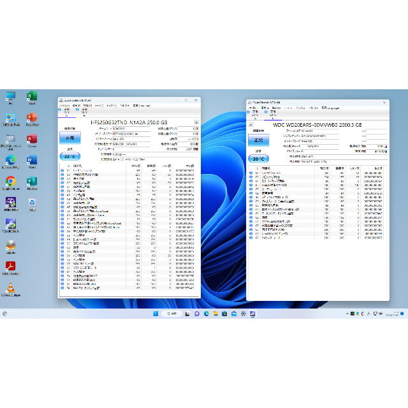Screen dimensions: 408x408
Task: Open the Control Panel desktop shortcut
Action: [10, 119]
